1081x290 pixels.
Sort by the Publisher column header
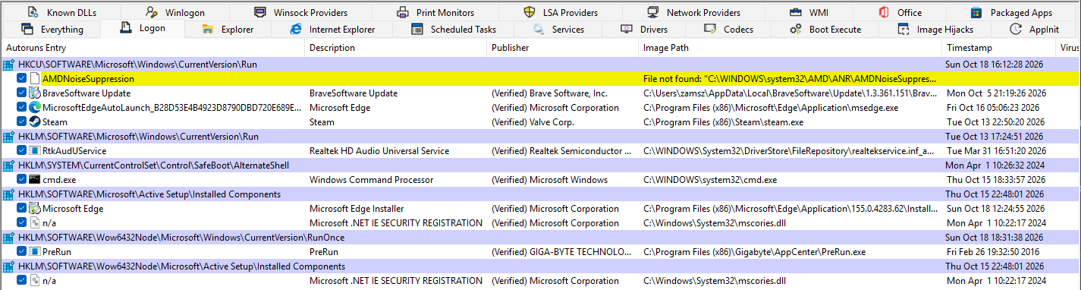tap(562, 48)
